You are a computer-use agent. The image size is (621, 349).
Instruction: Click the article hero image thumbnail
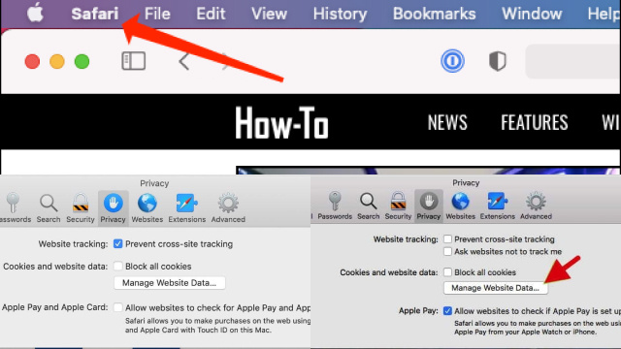428,171
